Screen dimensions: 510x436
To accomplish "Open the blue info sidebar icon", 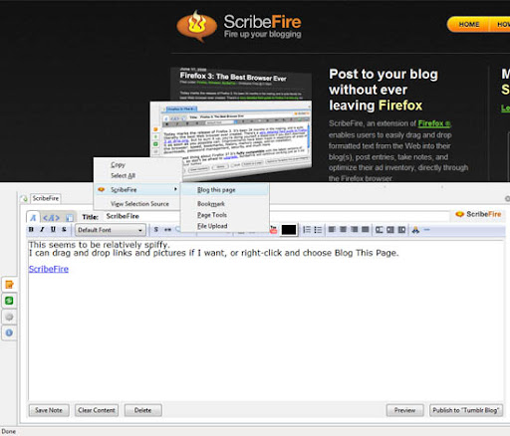I will pyautogui.click(x=9, y=332).
